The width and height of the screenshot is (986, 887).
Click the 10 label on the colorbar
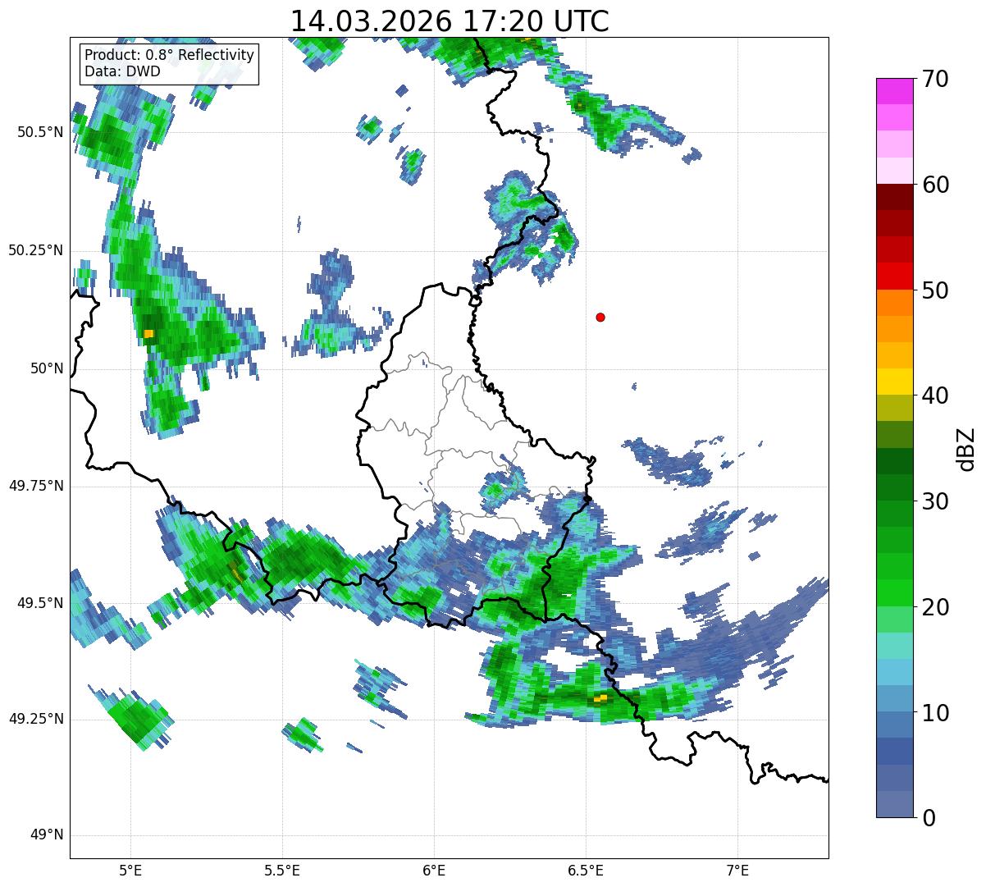pyautogui.click(x=934, y=712)
